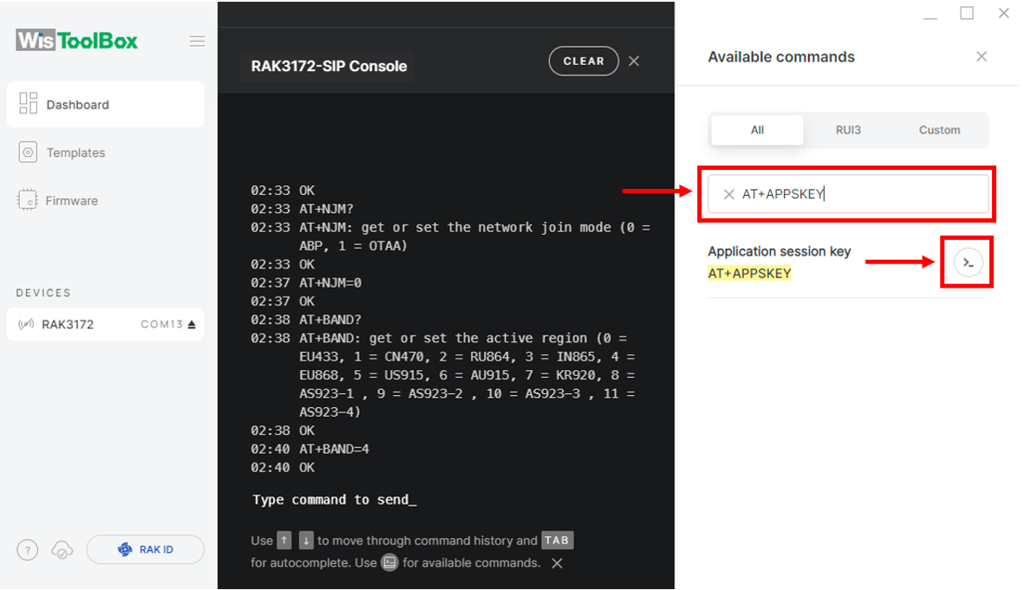Click the WisToolBox logo

click(77, 41)
